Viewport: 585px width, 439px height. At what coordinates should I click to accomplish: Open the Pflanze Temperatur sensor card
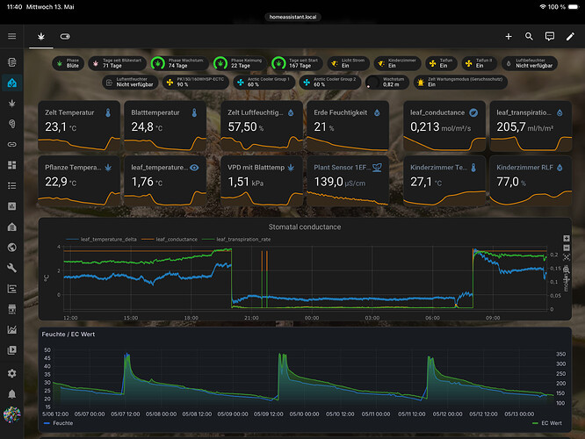point(79,181)
